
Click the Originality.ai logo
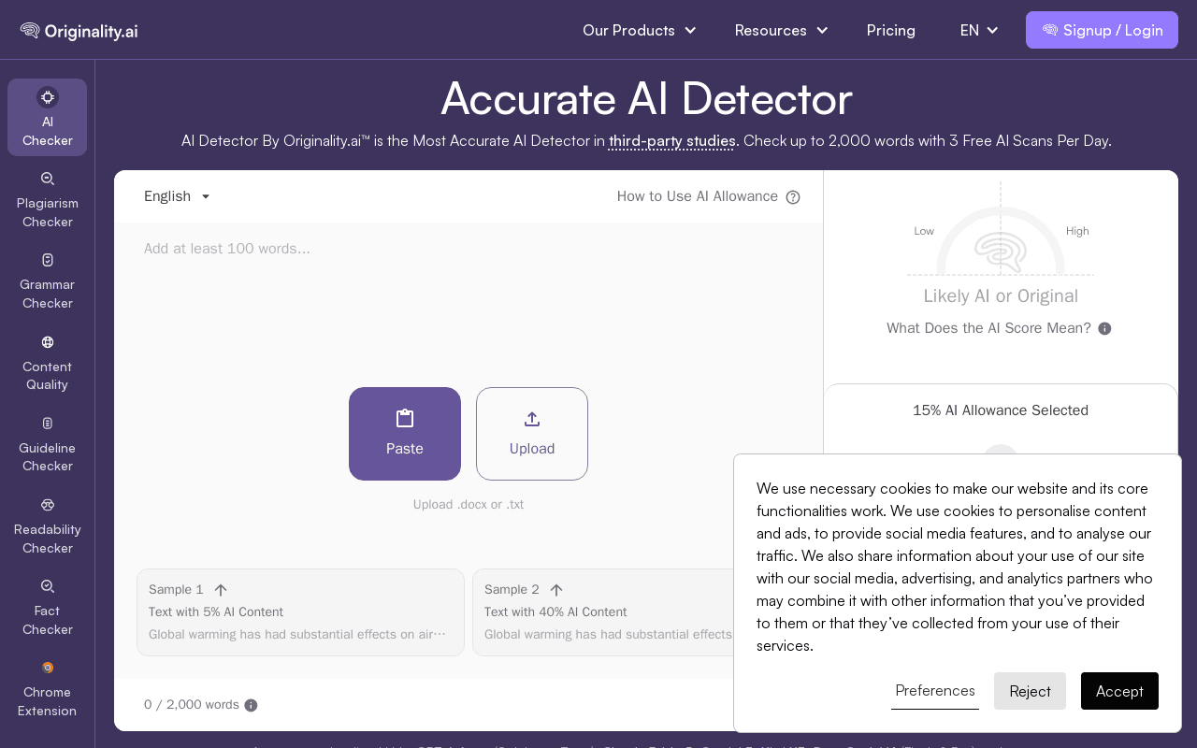coord(79,31)
